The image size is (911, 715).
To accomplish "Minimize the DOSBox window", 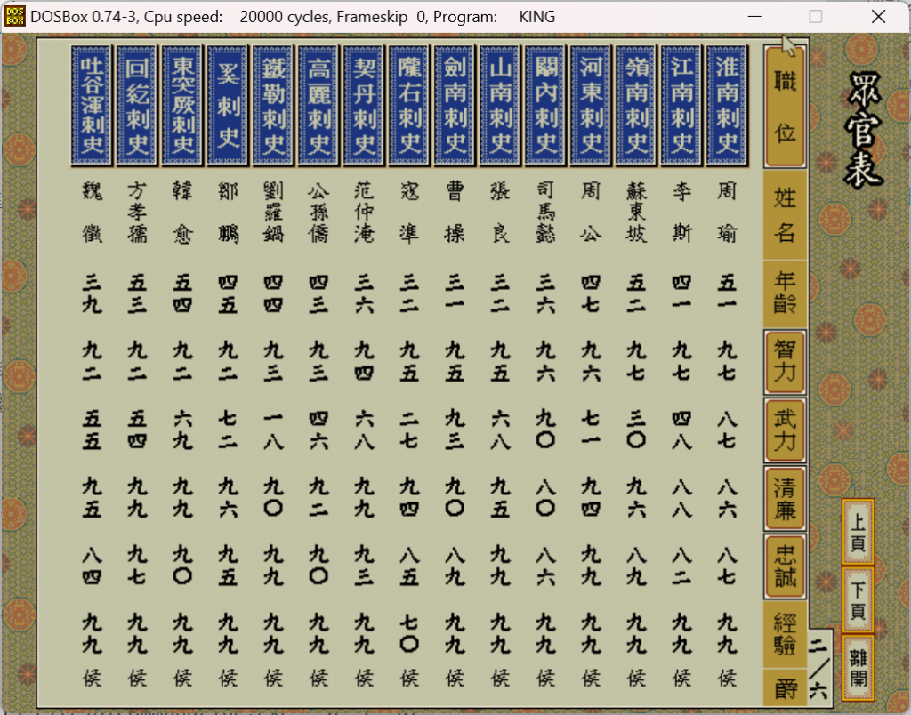I will (x=754, y=16).
